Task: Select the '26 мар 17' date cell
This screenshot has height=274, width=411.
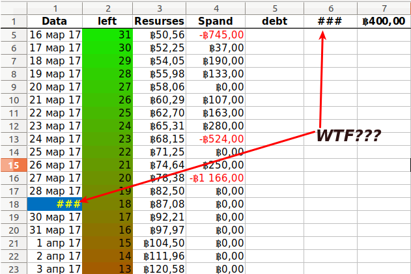Action: [x=55, y=165]
